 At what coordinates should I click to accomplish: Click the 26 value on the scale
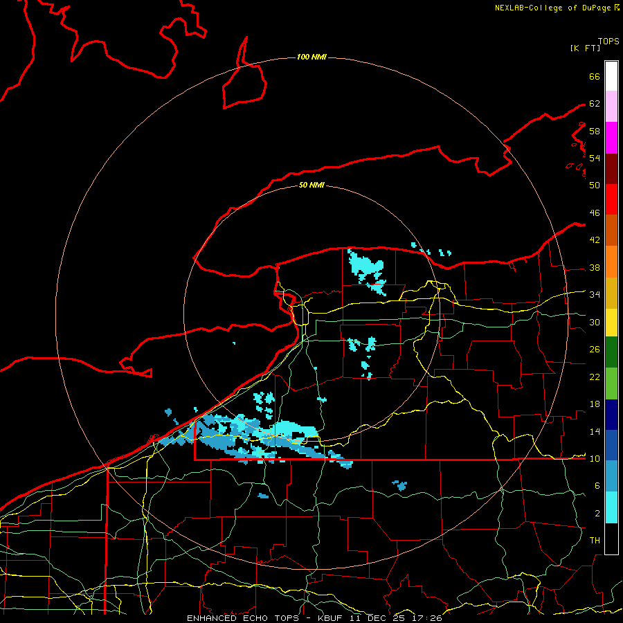tap(595, 350)
